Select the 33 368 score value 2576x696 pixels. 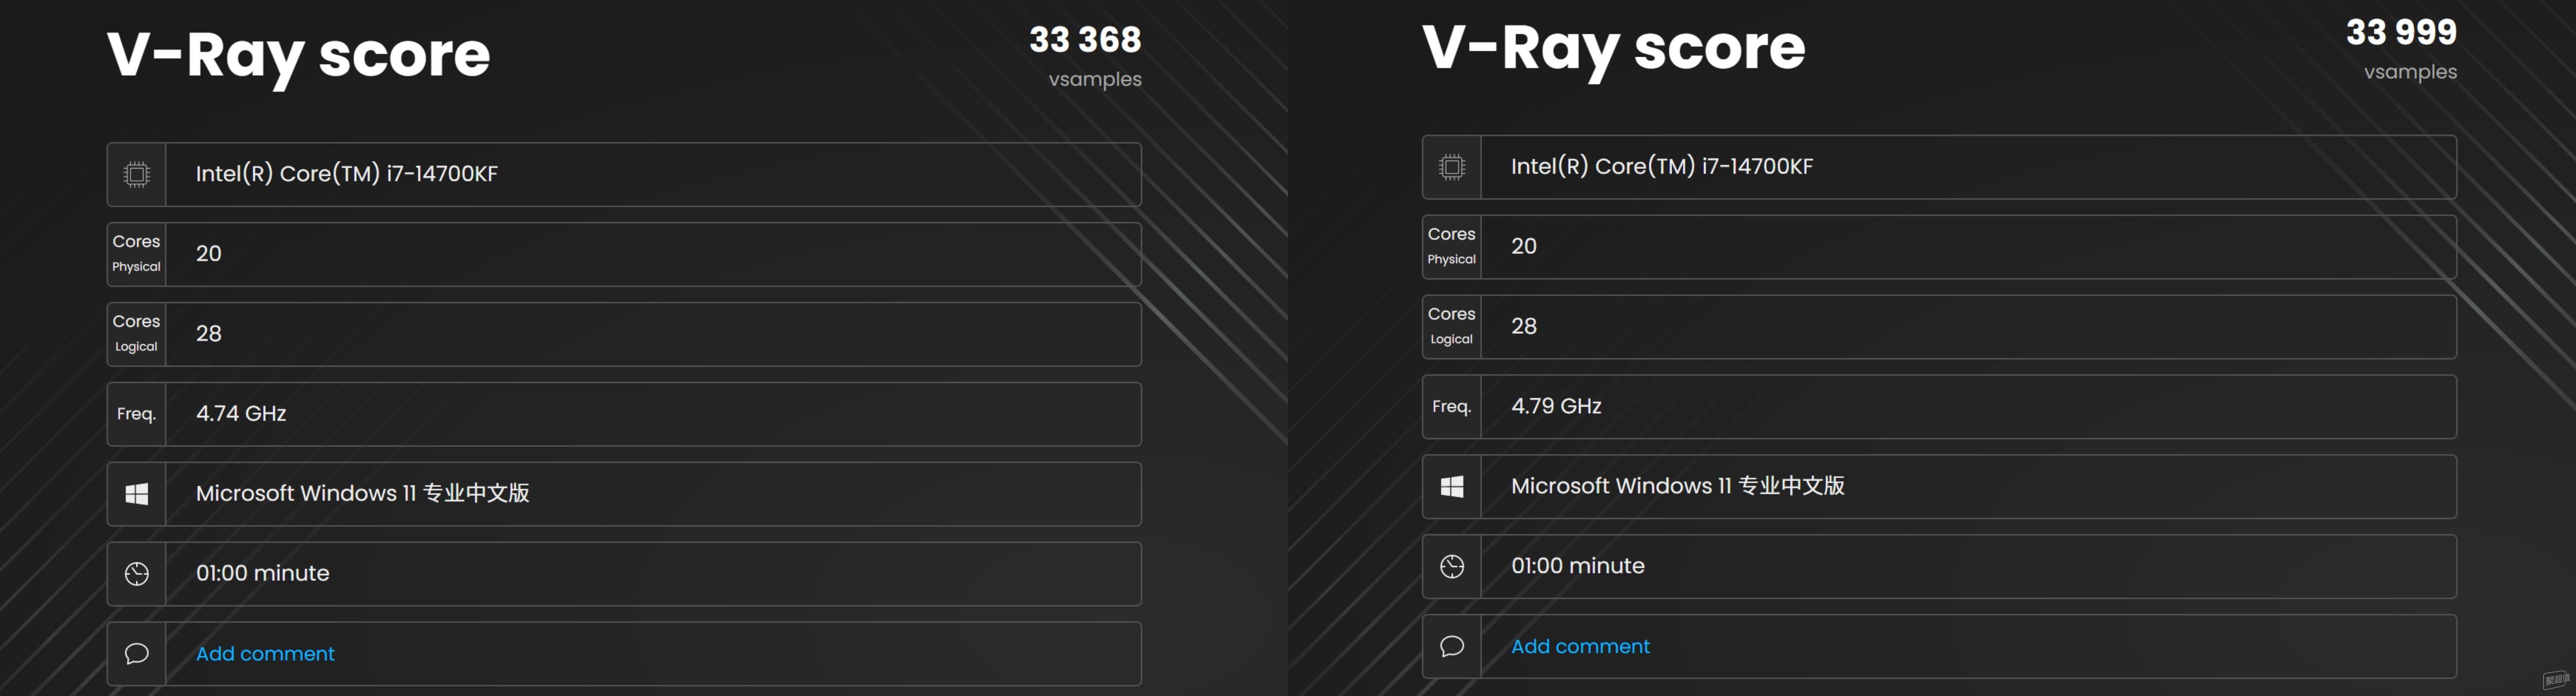pyautogui.click(x=1085, y=40)
